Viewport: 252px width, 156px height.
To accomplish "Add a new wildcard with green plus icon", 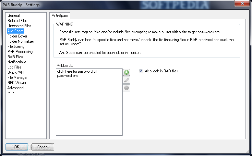I will pyautogui.click(x=126, y=72).
